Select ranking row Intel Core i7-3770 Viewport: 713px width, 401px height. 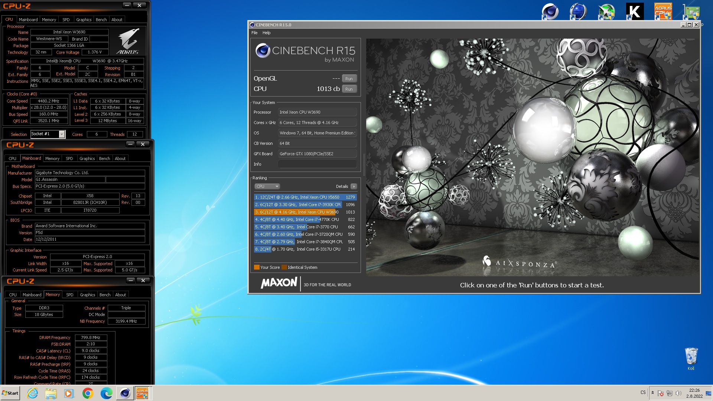coord(305,227)
